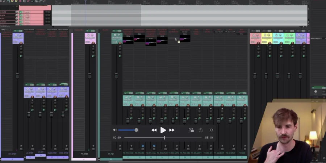
Task: Toggle the blue circle button on FX_REV_HALL
Action: click(154, 146)
